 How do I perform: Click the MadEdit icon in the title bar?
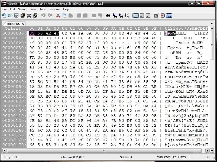(x=4, y=4)
